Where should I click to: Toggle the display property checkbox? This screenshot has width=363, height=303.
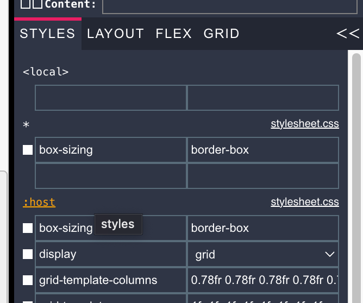tap(28, 254)
